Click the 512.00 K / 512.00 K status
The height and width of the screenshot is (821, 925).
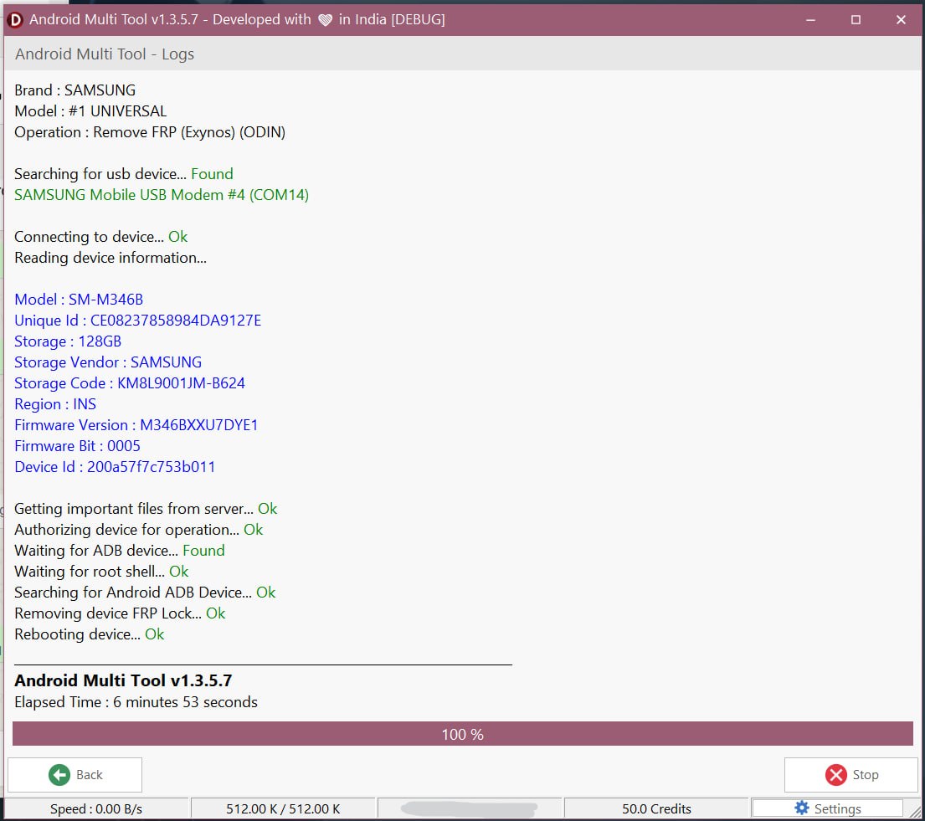pos(283,808)
